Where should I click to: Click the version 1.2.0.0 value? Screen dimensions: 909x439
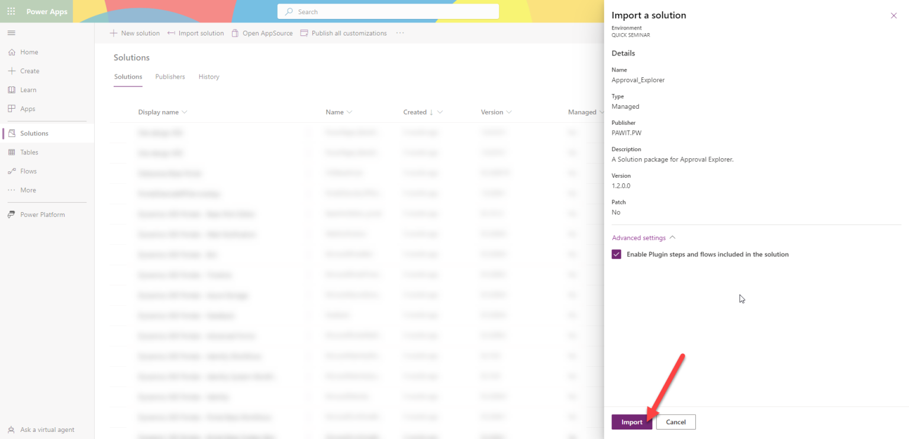[621, 186]
